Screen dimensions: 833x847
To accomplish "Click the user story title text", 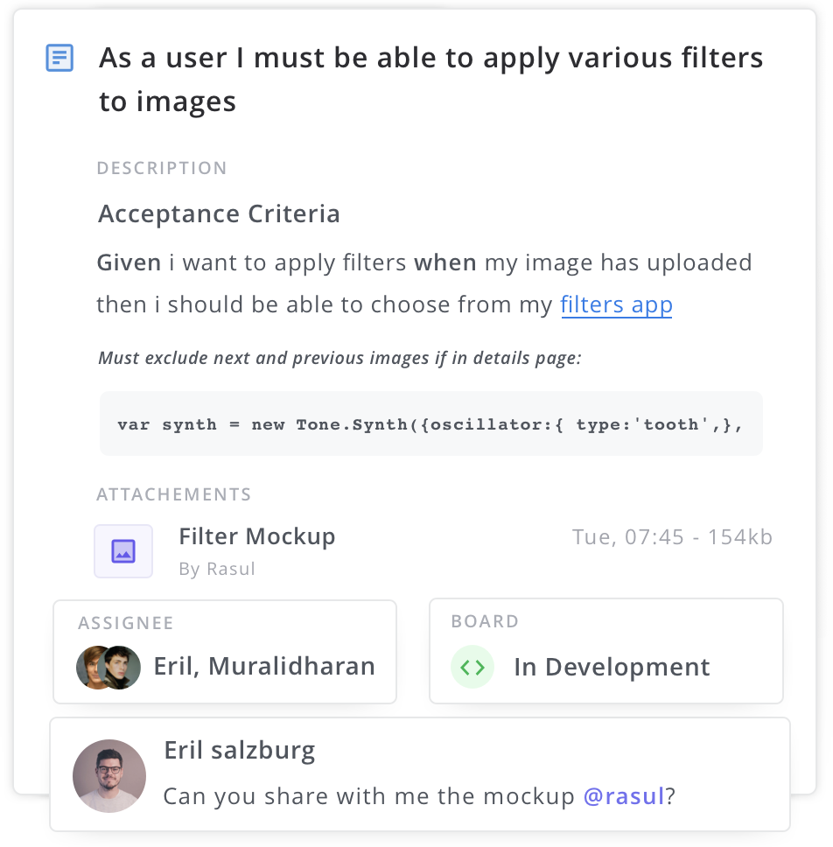I will tap(430, 80).
